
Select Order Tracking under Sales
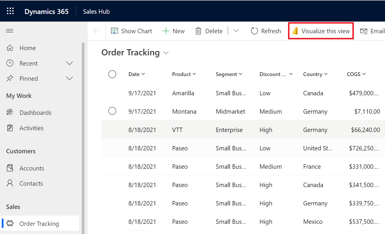[x=39, y=224]
